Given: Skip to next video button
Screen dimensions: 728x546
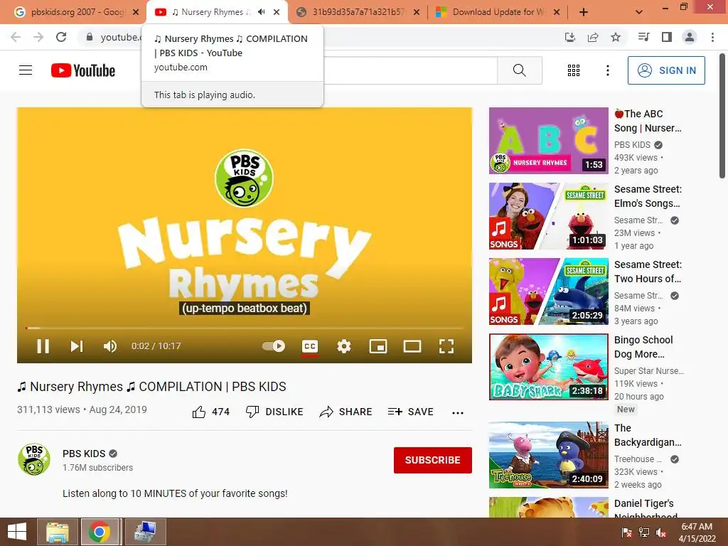Looking at the screenshot, I should point(77,346).
